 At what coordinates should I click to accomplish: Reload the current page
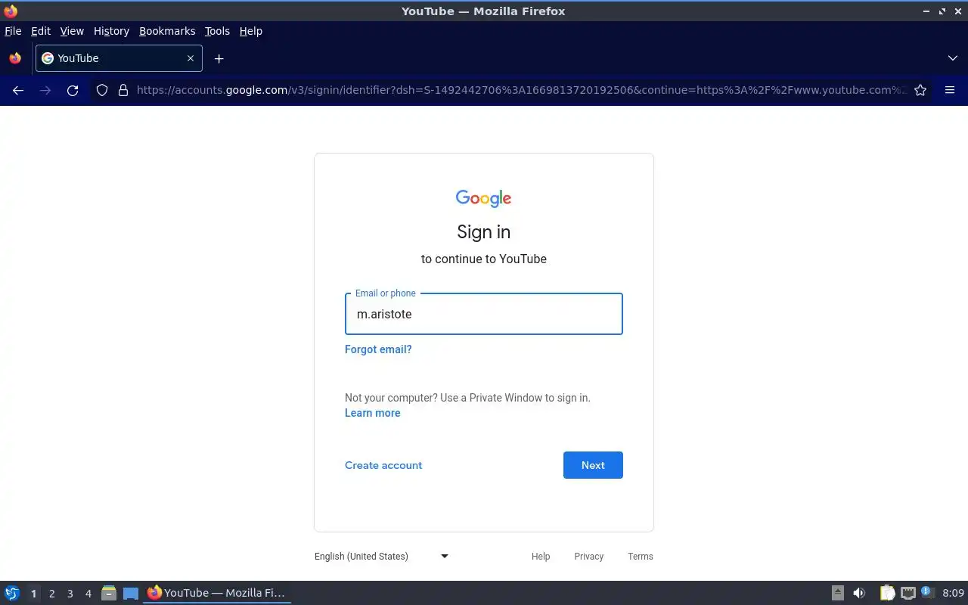(x=73, y=90)
